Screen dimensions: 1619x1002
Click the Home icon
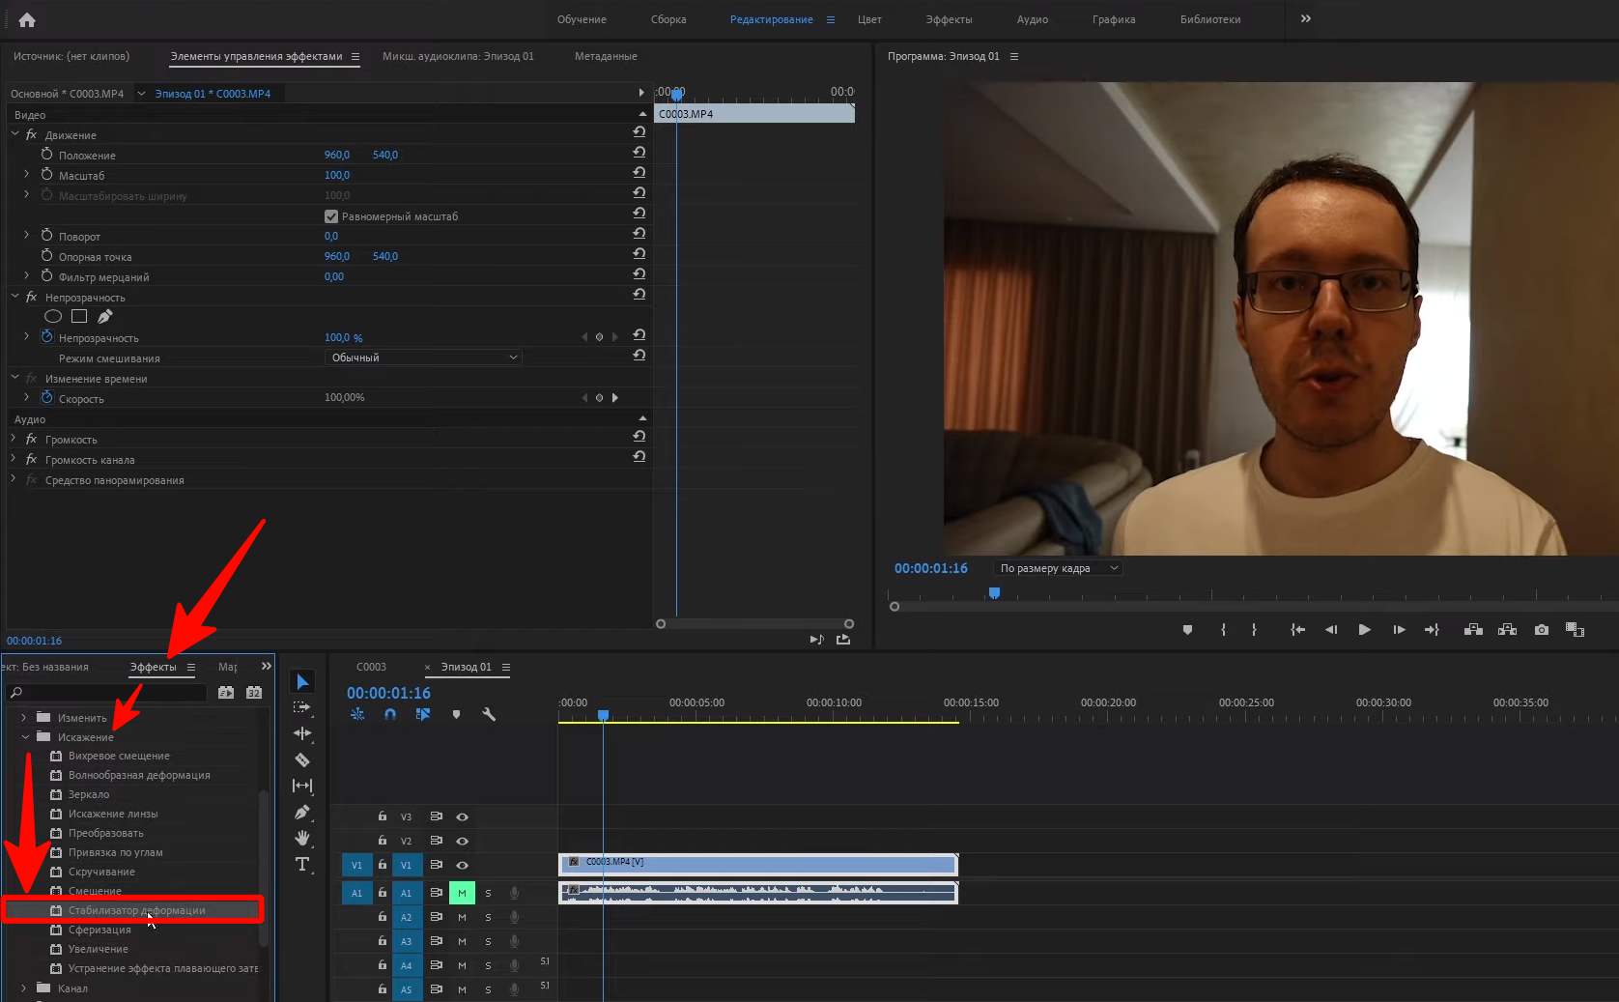[x=27, y=19]
